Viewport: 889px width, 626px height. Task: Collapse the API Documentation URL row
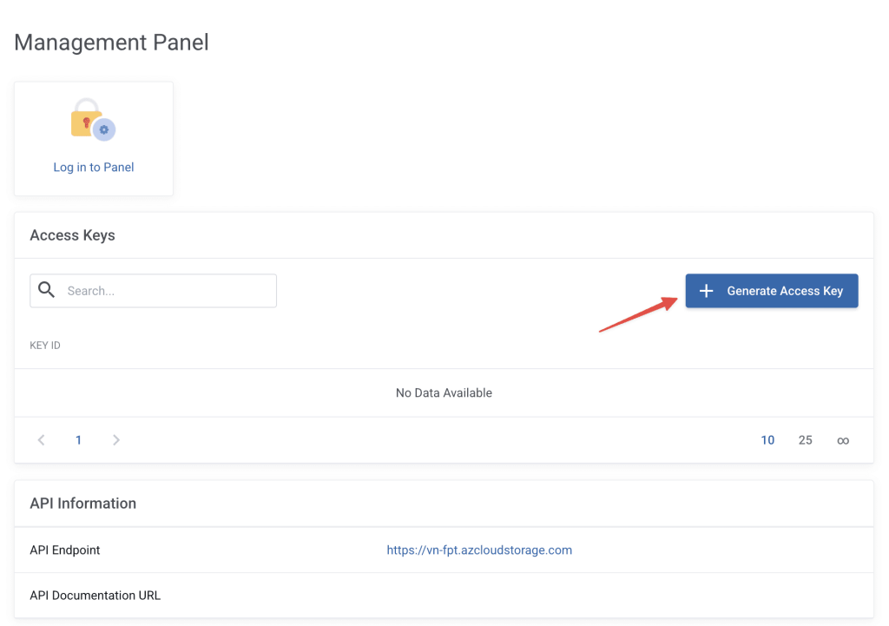pyautogui.click(x=95, y=596)
